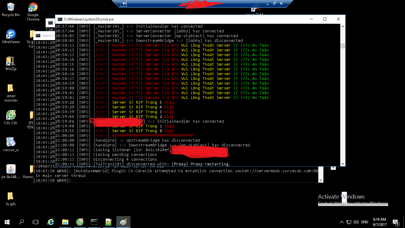The width and height of the screenshot is (405, 228).
Task: Click the 'Proxy restarting.' log line
Action: (143, 164)
